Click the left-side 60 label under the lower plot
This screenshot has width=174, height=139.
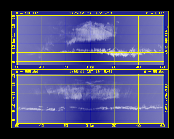(17, 126)
